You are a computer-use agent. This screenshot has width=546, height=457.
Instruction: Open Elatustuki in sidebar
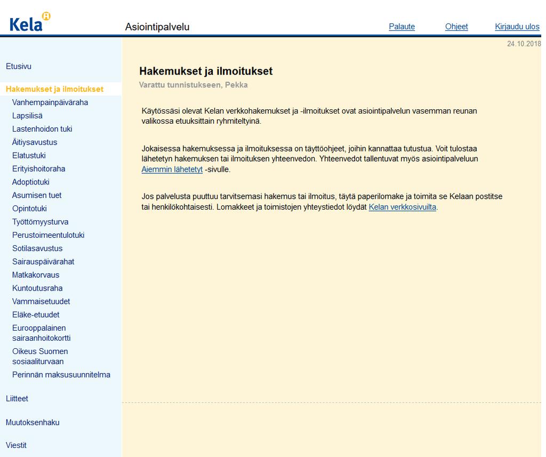29,155
